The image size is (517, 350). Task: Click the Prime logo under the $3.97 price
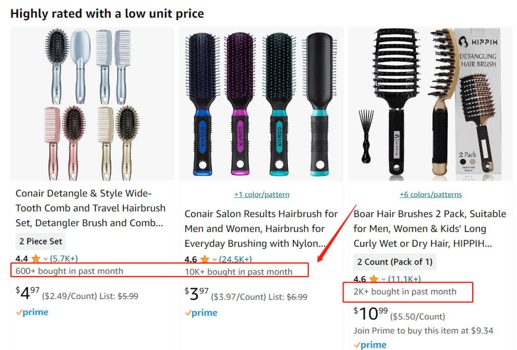click(x=201, y=313)
